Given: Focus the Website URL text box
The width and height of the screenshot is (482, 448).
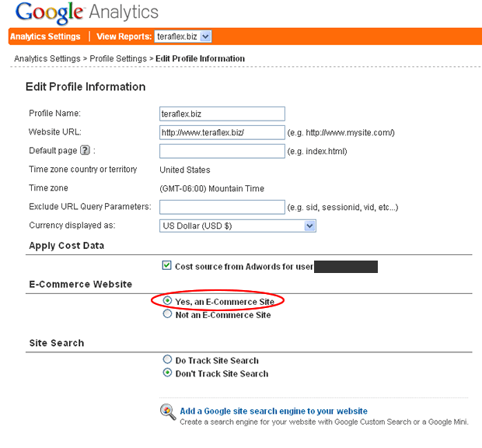Looking at the screenshot, I should (x=222, y=132).
